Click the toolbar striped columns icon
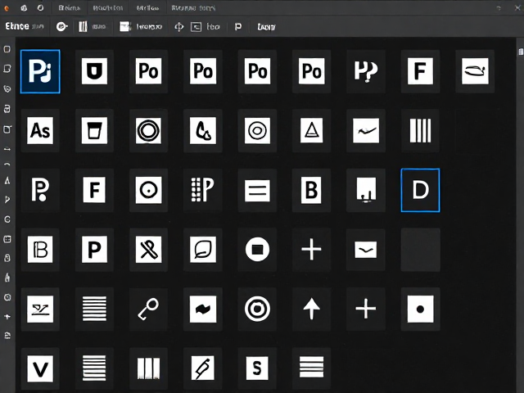Image resolution: width=524 pixels, height=393 pixels. click(x=83, y=27)
